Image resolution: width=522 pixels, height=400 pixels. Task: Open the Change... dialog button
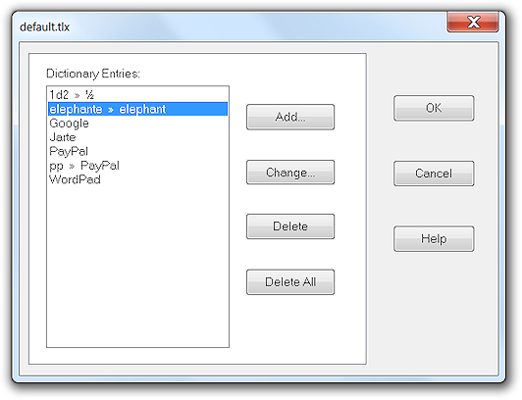290,173
